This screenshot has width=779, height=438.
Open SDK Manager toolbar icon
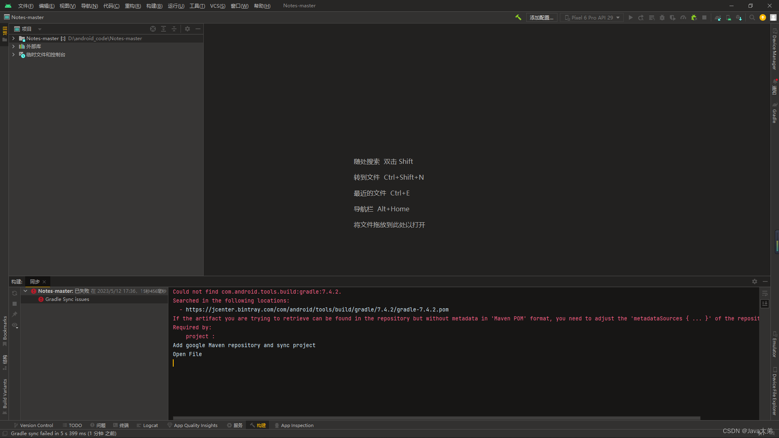739,17
